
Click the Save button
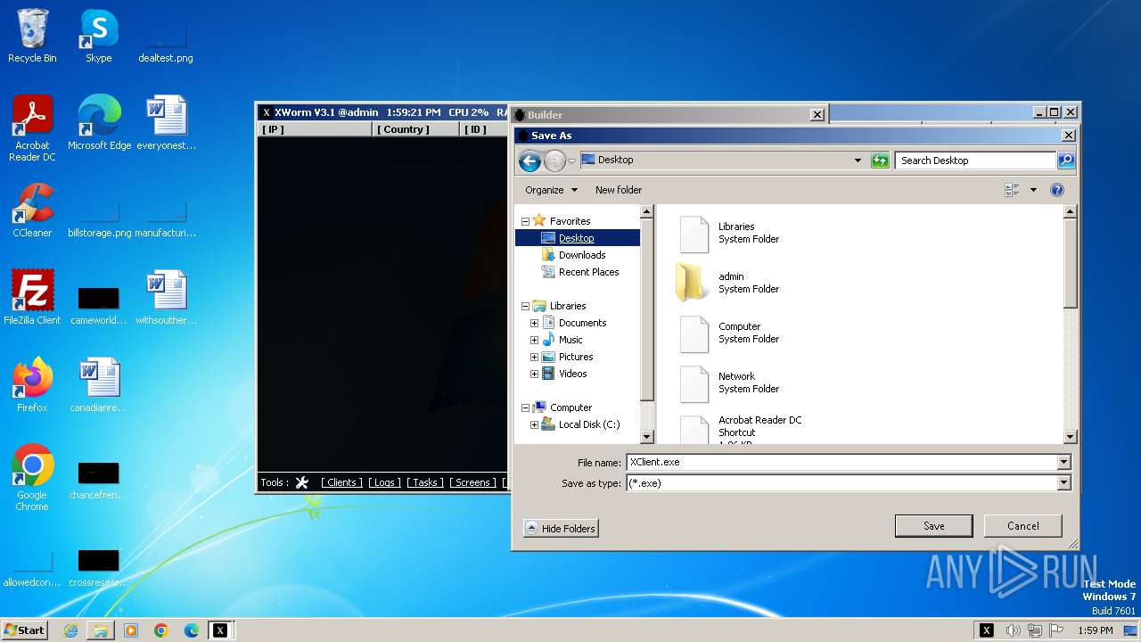coord(933,526)
